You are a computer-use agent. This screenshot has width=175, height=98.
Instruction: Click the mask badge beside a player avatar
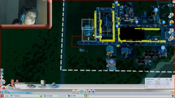coord(170,40)
